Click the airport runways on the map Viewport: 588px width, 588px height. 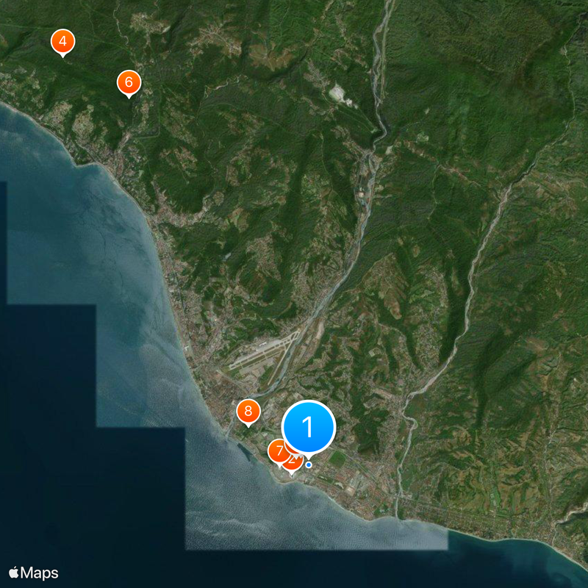tap(262, 354)
